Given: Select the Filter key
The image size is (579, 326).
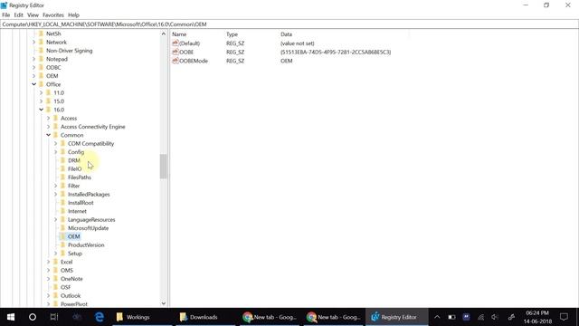Looking at the screenshot, I should (73, 186).
